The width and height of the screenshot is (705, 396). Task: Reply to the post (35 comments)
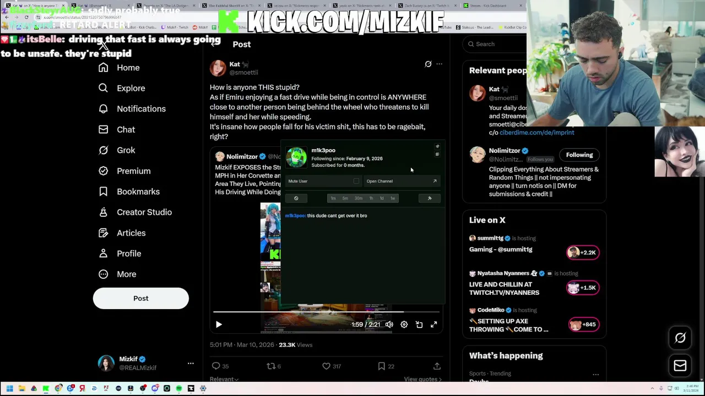[x=220, y=366]
